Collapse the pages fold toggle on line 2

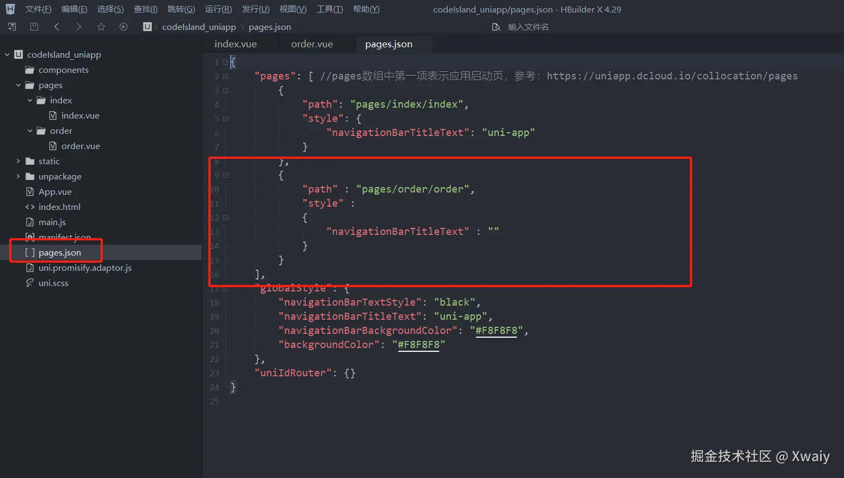(x=225, y=76)
